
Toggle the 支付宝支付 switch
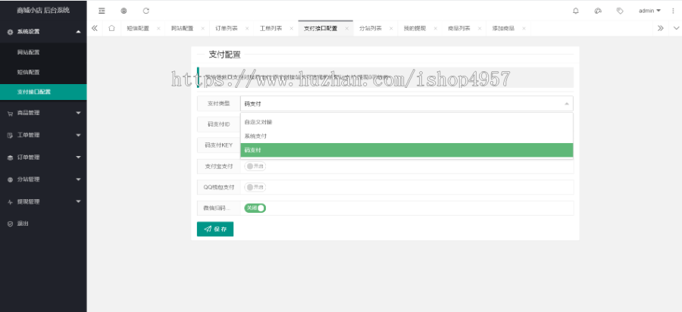(255, 167)
